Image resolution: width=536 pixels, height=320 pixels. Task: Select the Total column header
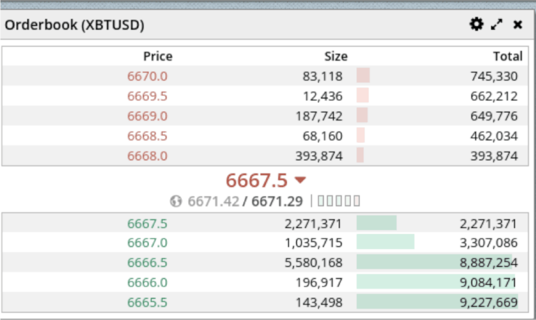pyautogui.click(x=507, y=57)
